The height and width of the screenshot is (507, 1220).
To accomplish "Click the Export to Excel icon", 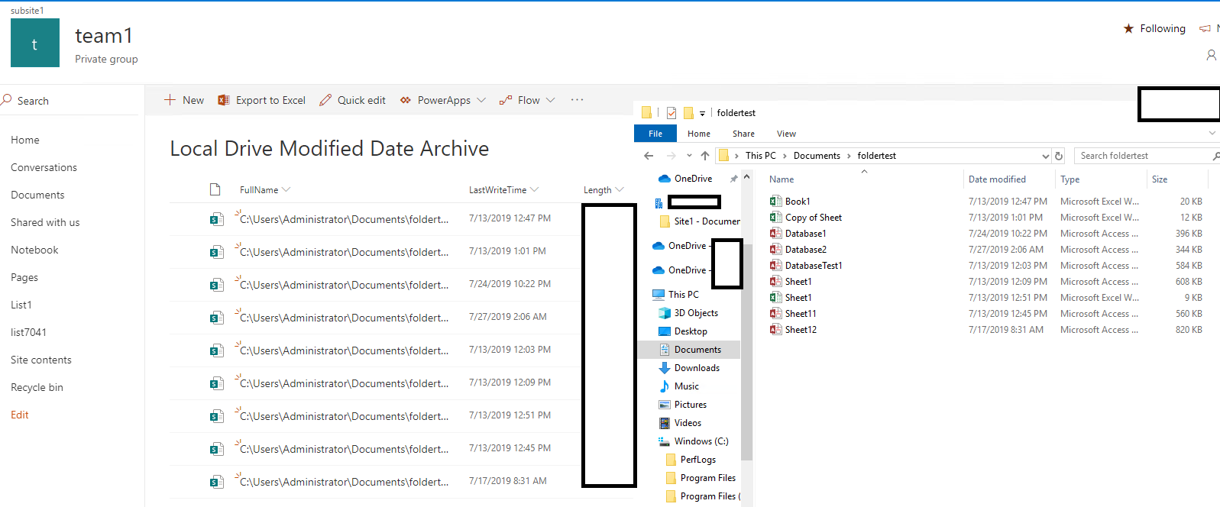I will point(224,100).
